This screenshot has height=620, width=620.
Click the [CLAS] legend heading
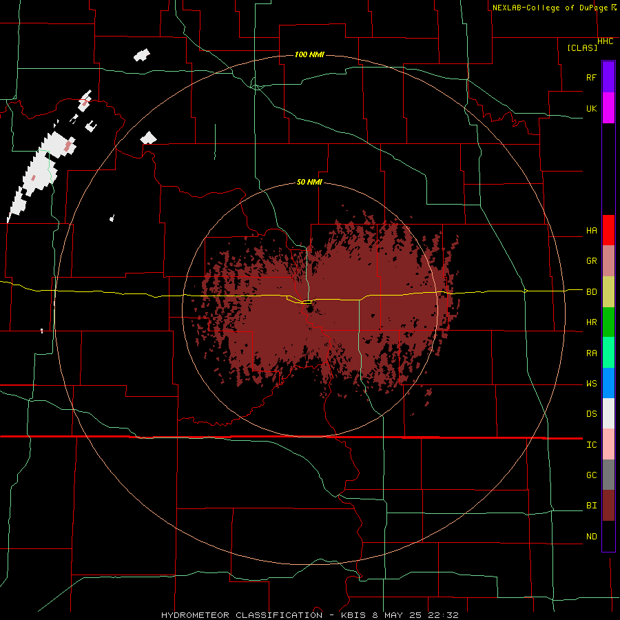click(x=582, y=48)
